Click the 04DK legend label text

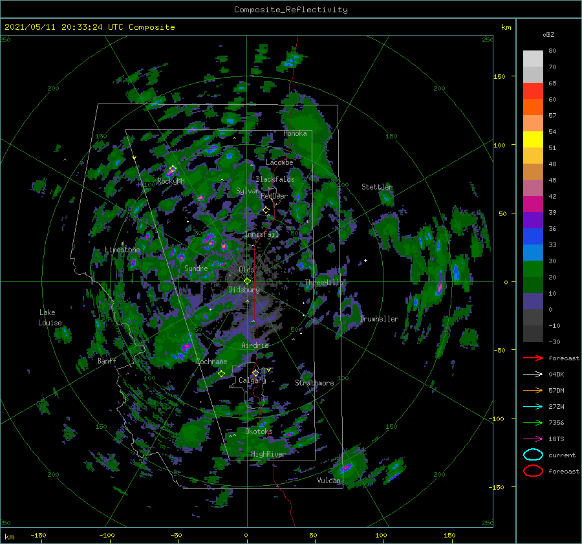click(556, 375)
